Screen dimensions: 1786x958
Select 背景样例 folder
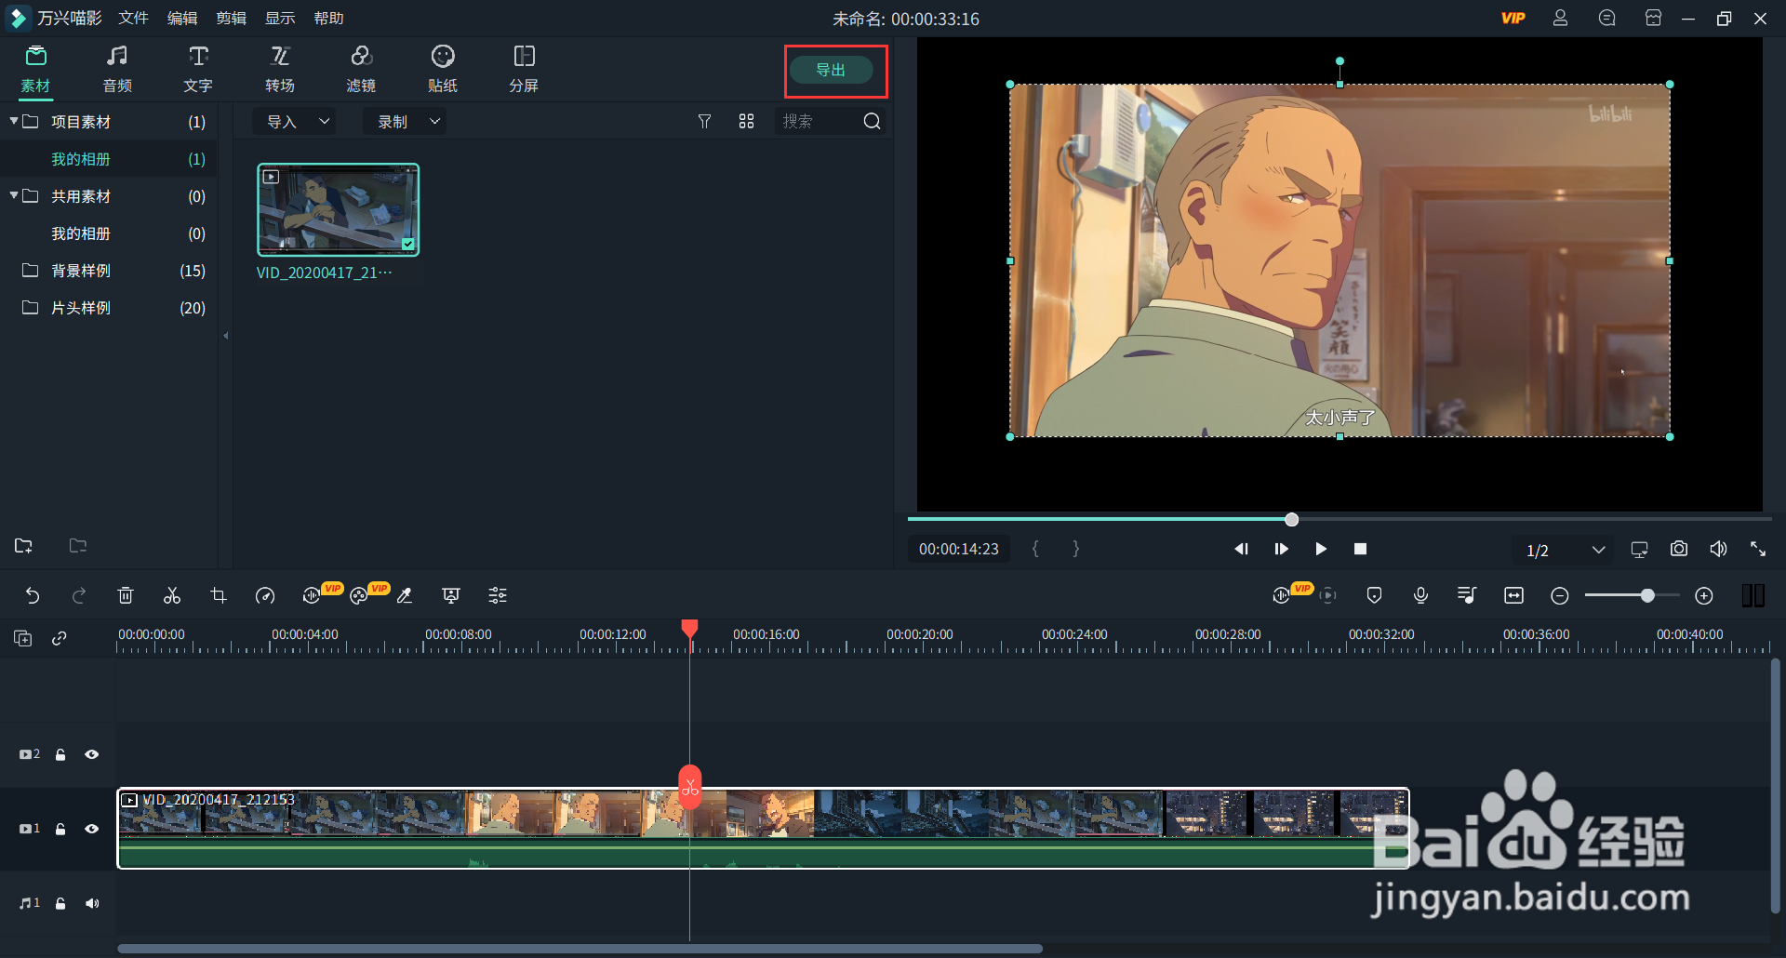[x=81, y=271]
